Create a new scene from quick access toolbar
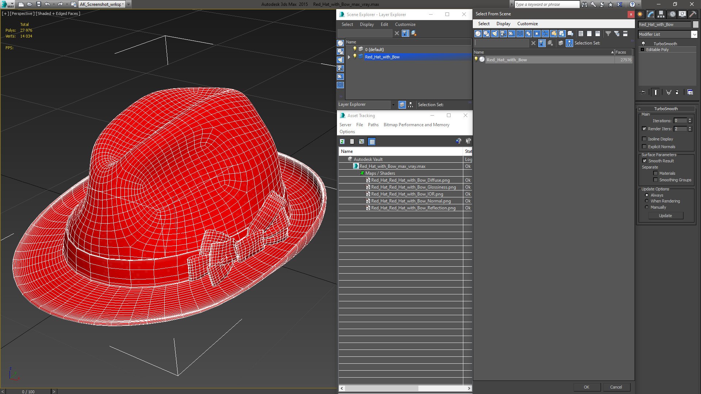This screenshot has width=701, height=394. [21, 4]
